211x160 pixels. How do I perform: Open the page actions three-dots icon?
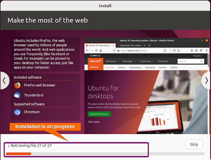coord(171,50)
